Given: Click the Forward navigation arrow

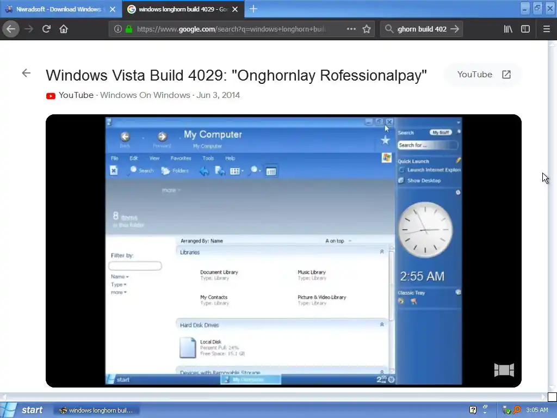Looking at the screenshot, I should 29,29.
